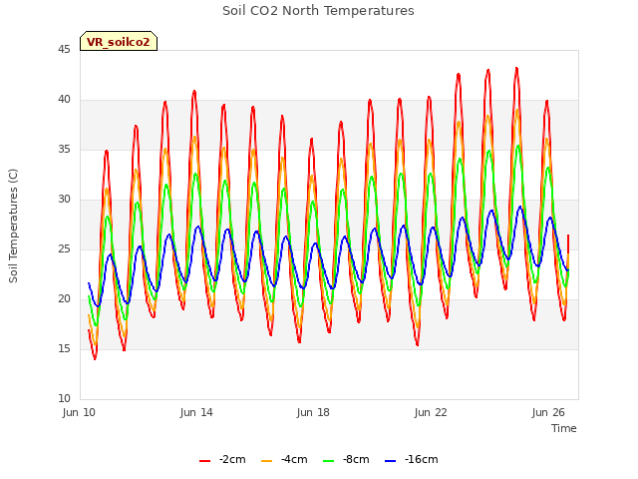
Task: Click the orange -4cm legend color marker
Action: pyautogui.click(x=266, y=461)
